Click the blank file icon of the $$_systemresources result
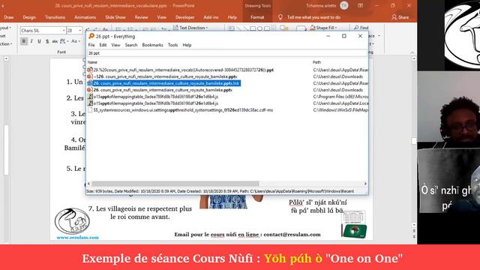Viewport: 480px width, 270px height. 90,110
